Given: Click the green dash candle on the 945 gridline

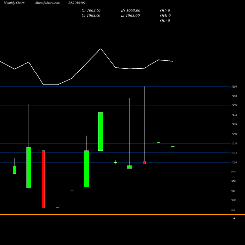Looking at the screenshot, I should click(72, 191).
